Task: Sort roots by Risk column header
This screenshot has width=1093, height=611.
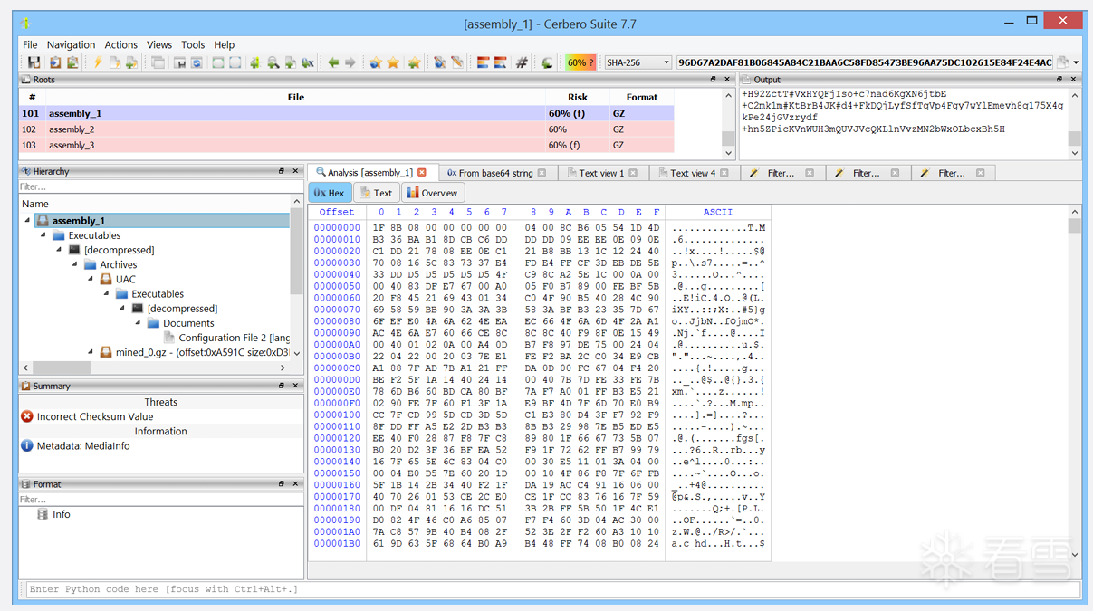Action: 577,97
